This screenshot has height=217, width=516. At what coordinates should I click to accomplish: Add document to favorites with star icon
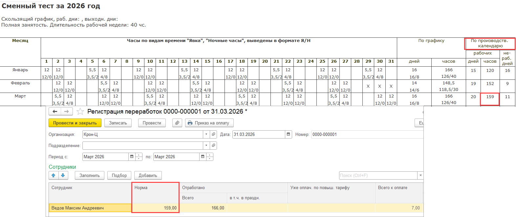click(80, 112)
